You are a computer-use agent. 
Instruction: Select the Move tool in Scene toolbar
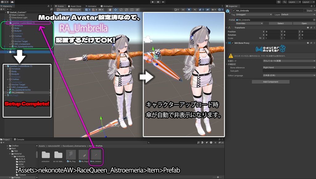tap(115, 10)
